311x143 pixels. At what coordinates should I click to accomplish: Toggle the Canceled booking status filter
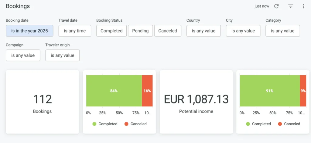[168, 31]
